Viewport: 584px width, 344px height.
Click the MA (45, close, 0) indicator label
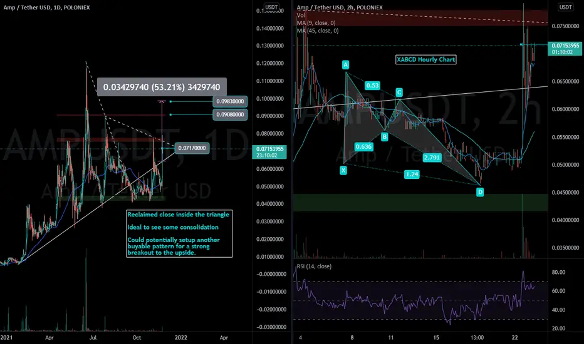click(x=318, y=31)
